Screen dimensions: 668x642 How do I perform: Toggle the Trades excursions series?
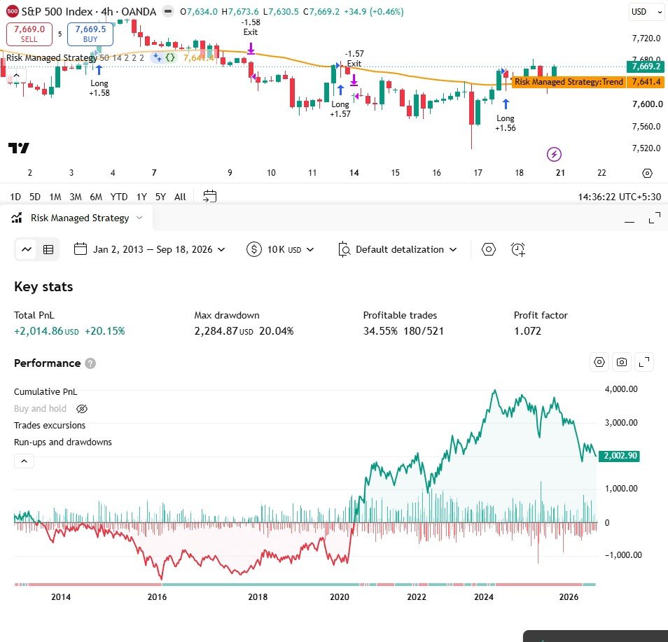pyautogui.click(x=50, y=425)
